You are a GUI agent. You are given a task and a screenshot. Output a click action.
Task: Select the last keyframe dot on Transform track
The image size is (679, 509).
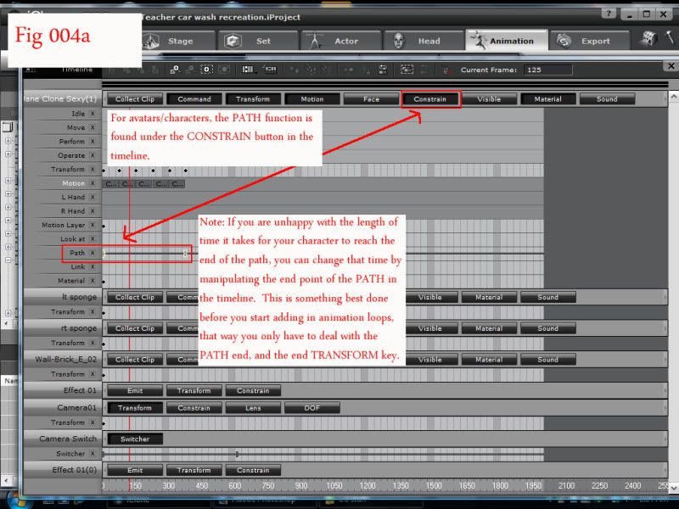(185, 171)
